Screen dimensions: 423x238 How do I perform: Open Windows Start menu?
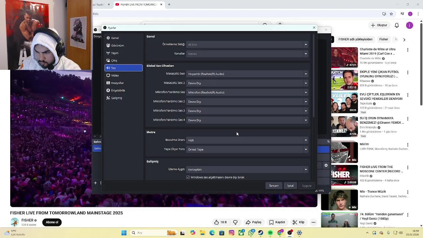coord(124,233)
